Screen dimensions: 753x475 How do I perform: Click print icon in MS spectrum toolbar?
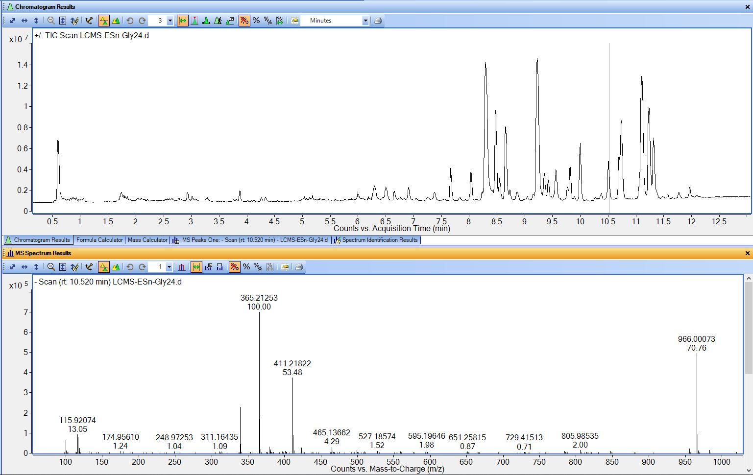click(x=299, y=267)
